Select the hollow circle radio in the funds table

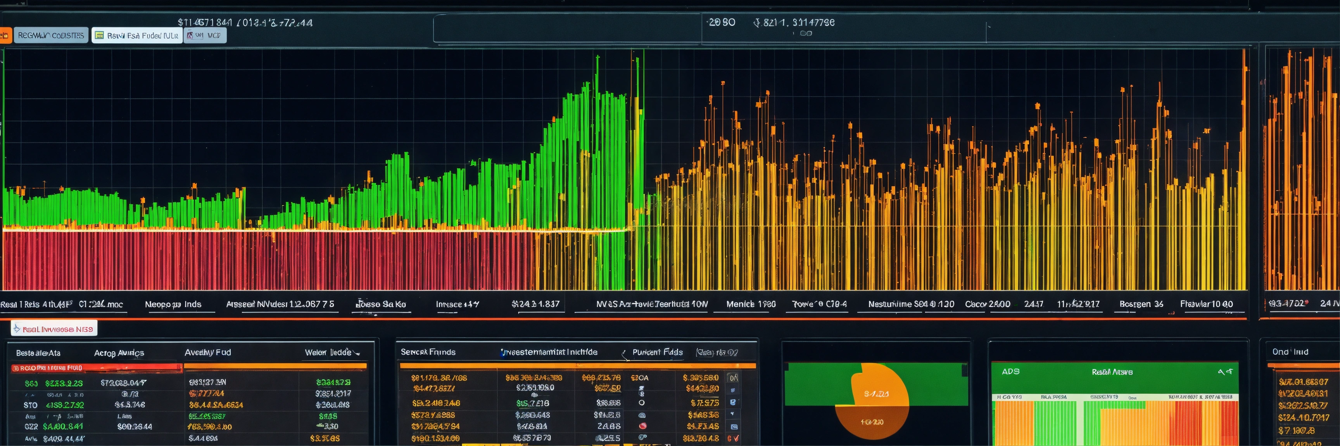[641, 403]
